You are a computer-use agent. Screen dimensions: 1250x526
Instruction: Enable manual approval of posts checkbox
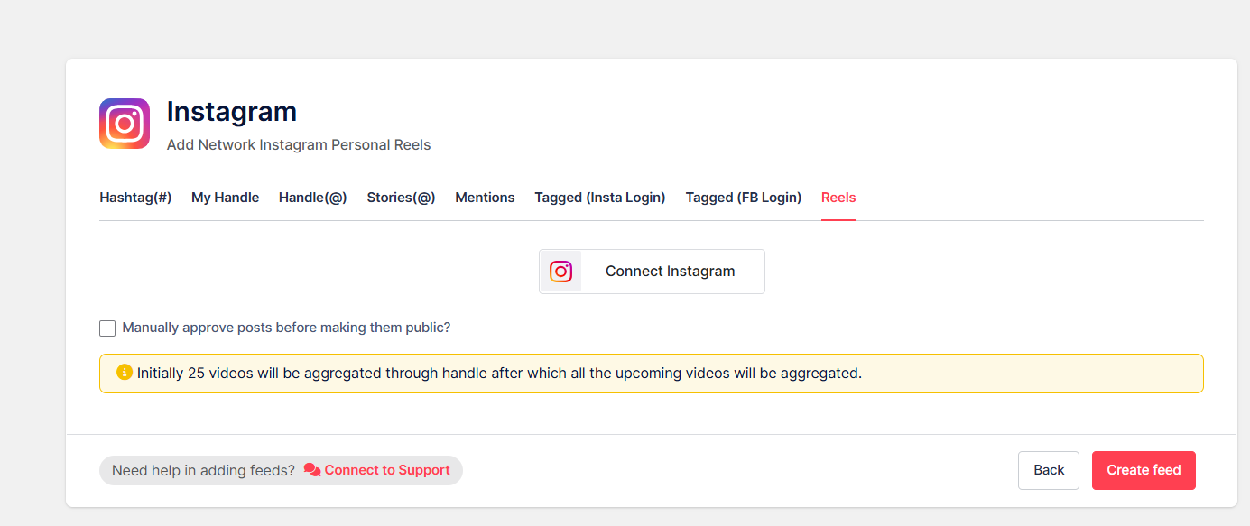pyautogui.click(x=107, y=328)
